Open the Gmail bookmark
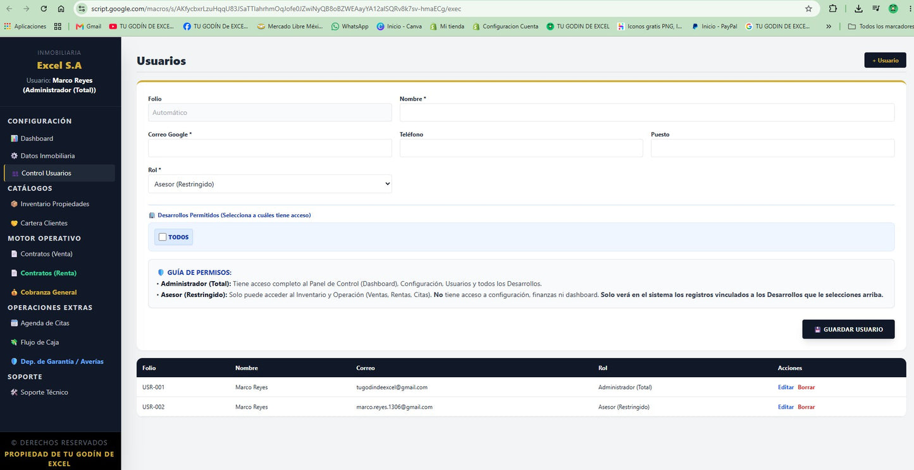914x470 pixels. pyautogui.click(x=89, y=27)
